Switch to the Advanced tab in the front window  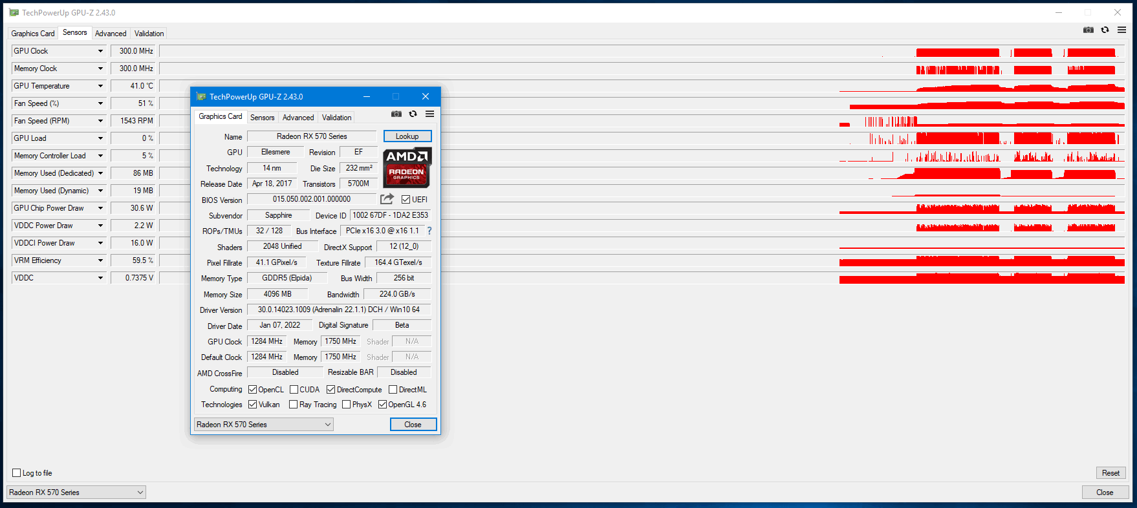[x=298, y=118]
